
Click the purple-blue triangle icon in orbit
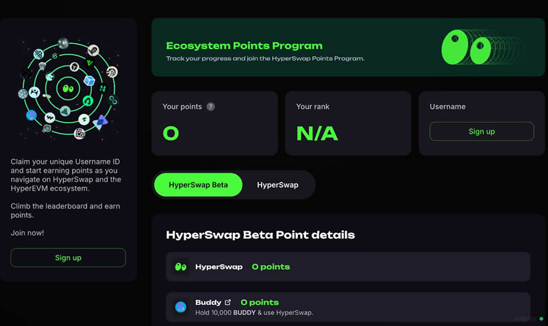[x=101, y=121]
